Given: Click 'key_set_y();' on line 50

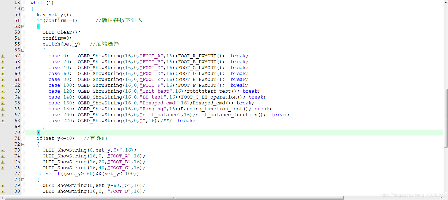Looking at the screenshot, I should (54, 15).
